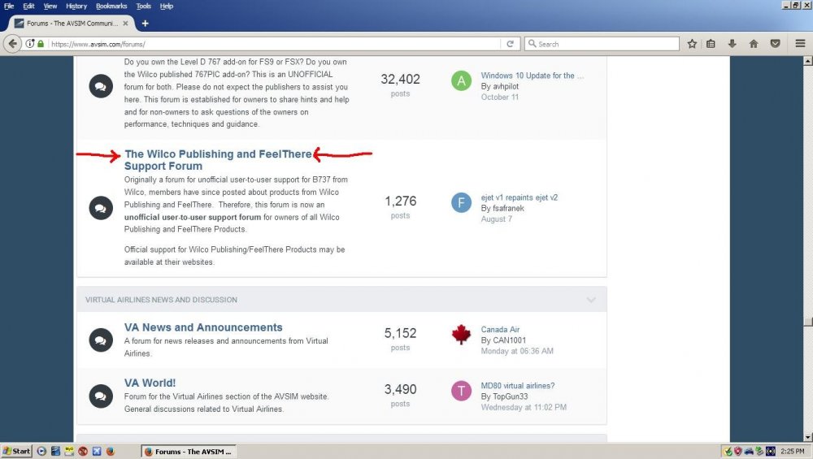Click forum icon beside Level D 767 description
This screenshot has height=459, width=813.
click(x=101, y=86)
